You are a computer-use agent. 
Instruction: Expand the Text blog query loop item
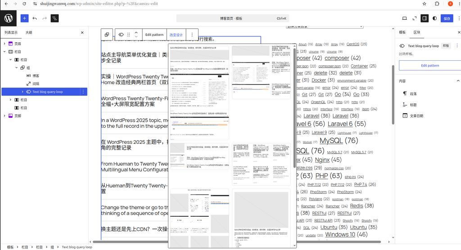coord(23,92)
